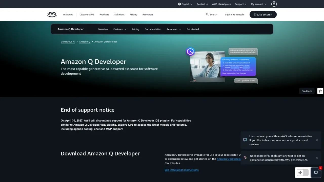Screen dimensions: 324x182
Task: Follow the Generative AI breadcrumb link
Action: [68, 42]
